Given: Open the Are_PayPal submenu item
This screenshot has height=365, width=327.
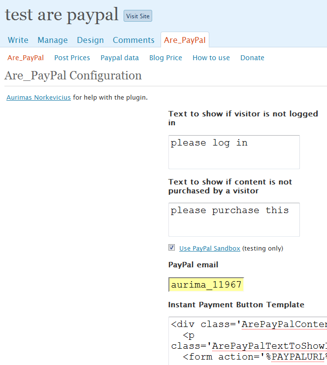Looking at the screenshot, I should 26,58.
